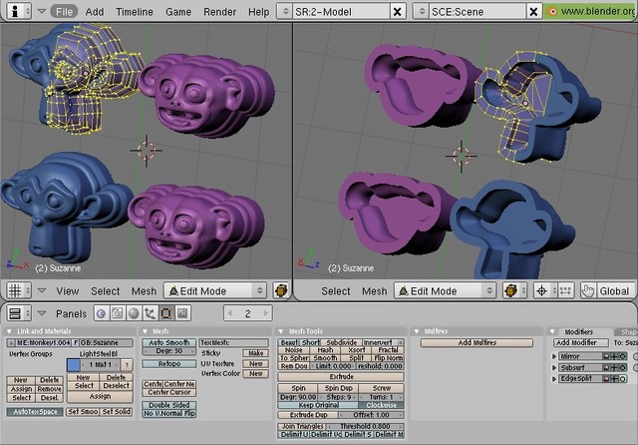Open the 3D view window type selector
638x445 pixels.
tap(19, 290)
